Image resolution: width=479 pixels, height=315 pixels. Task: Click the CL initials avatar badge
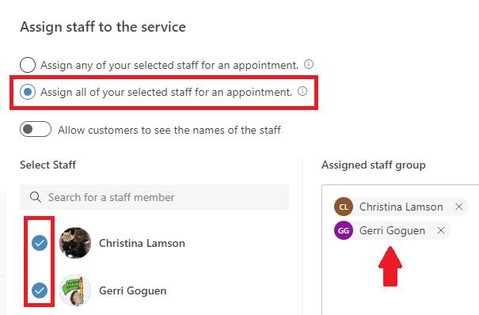(x=344, y=207)
